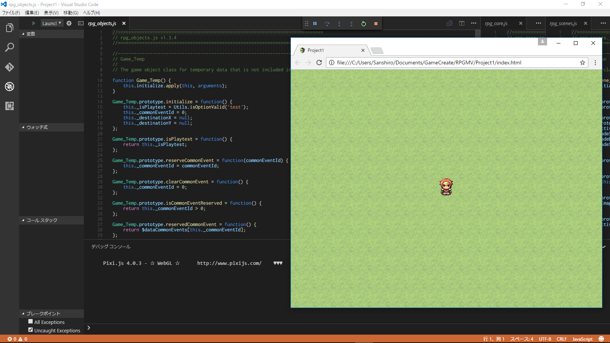Open the preview/find-in-file editor icon

(449, 23)
